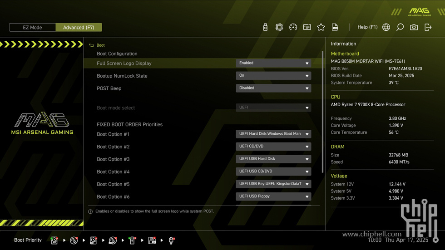Take a screenshot with camera icon

tap(414, 27)
